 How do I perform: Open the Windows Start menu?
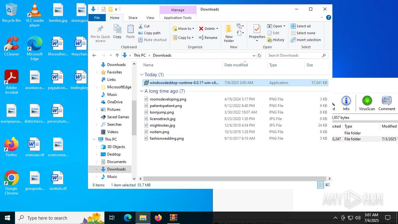[x=7, y=218]
